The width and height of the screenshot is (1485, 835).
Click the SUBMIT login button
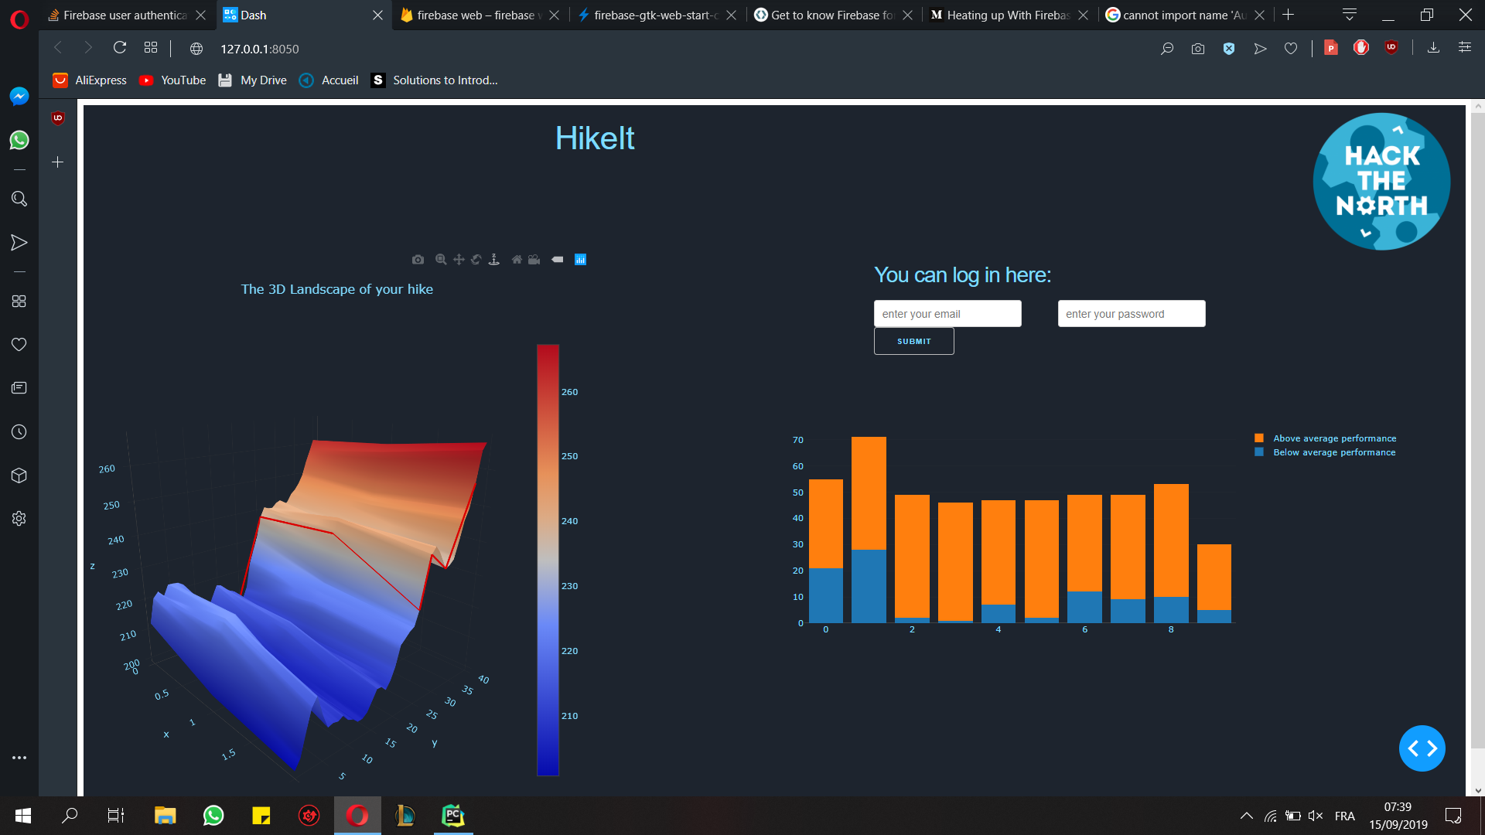tap(913, 341)
